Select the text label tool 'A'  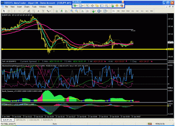(x=38, y=11)
